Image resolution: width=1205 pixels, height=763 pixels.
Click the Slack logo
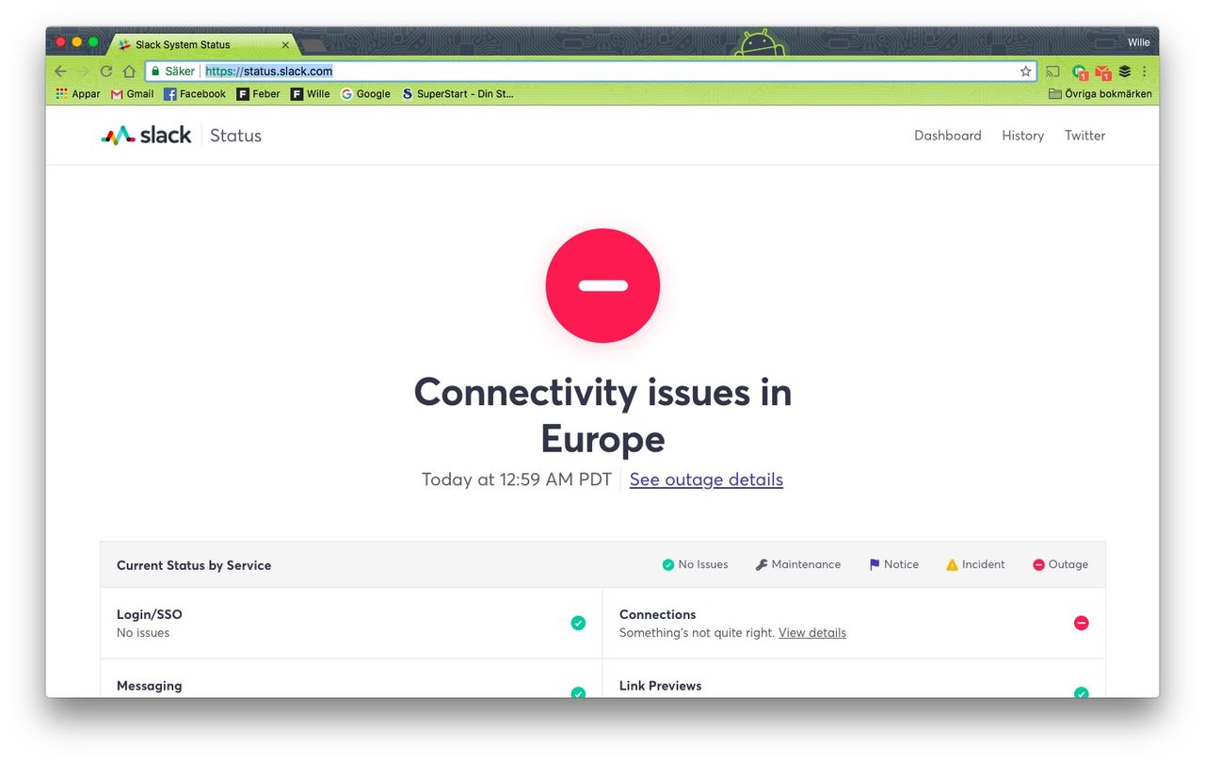click(146, 136)
